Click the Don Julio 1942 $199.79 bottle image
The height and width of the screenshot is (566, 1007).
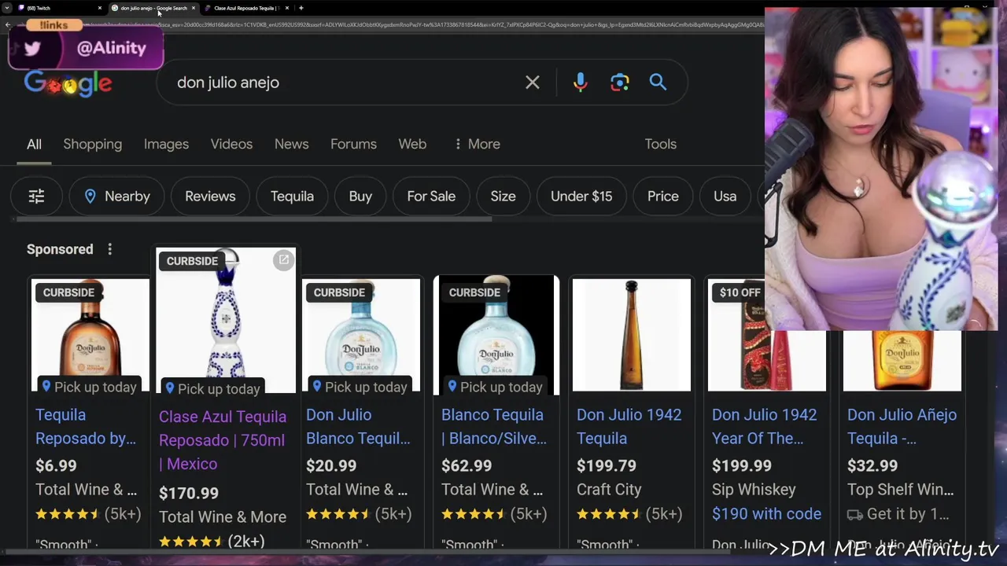click(x=632, y=335)
